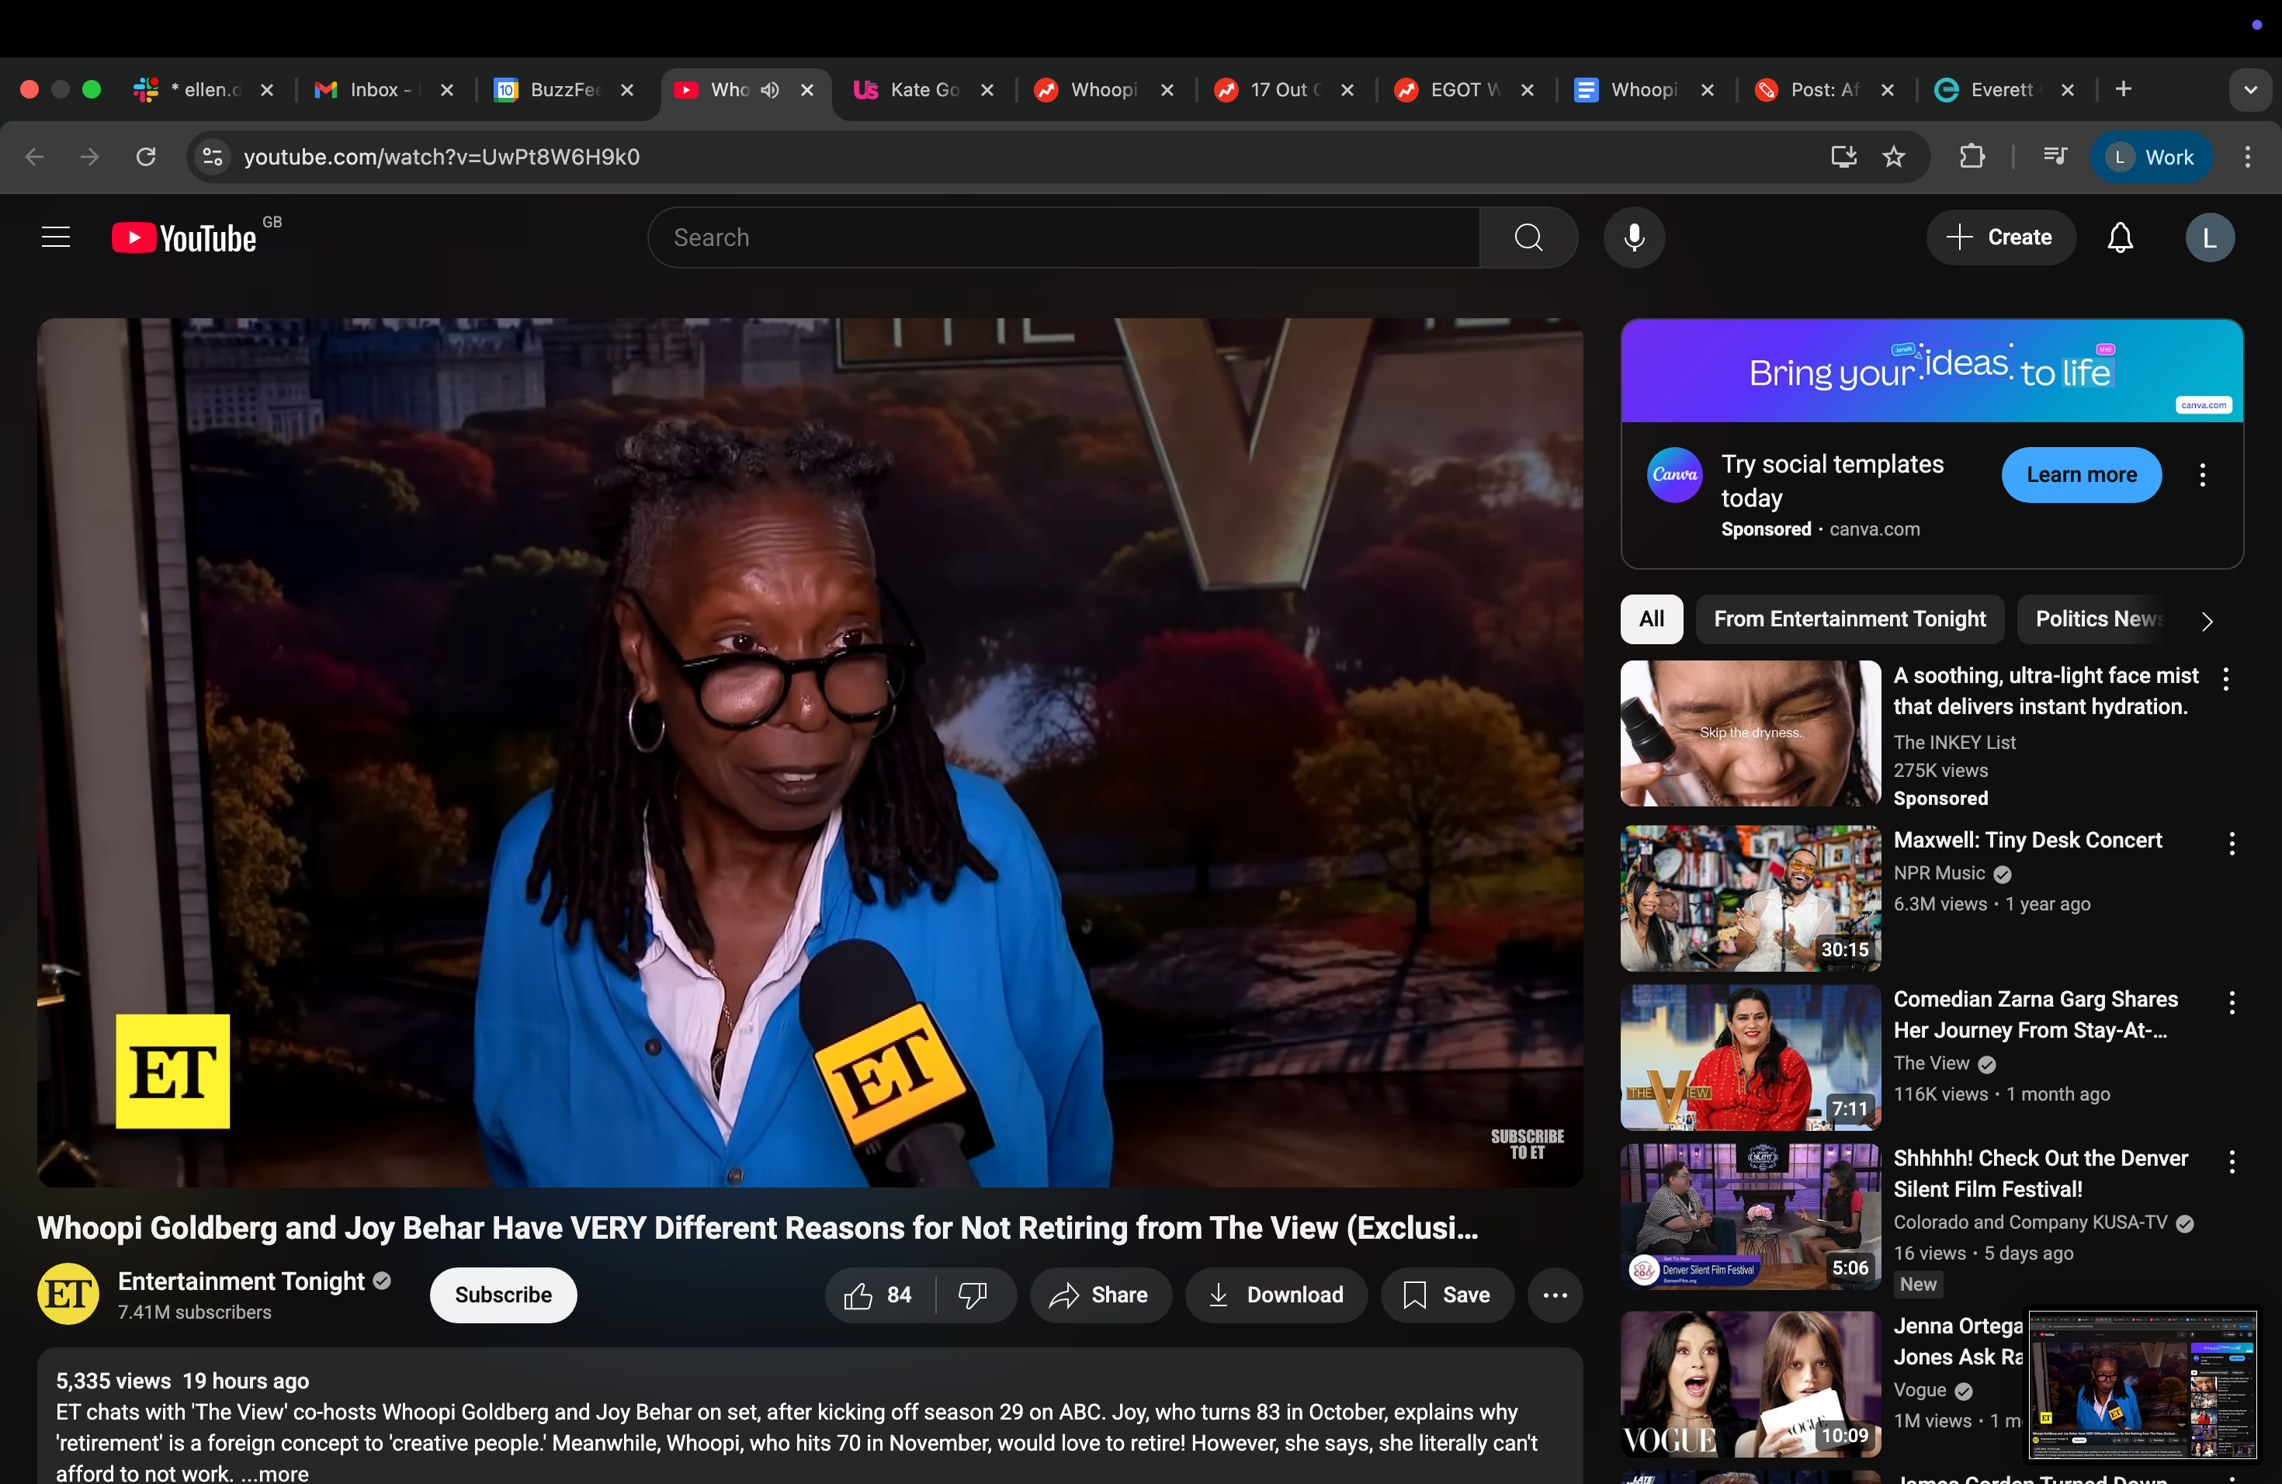Click the YouTube voice search microphone icon
Viewport: 2282px width, 1484px height.
1634,237
